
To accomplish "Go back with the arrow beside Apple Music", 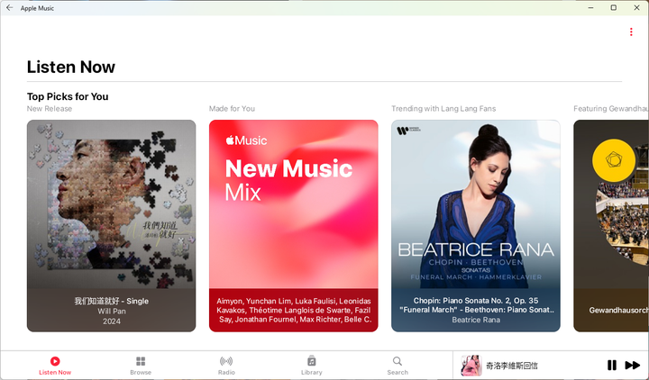I will pos(10,8).
